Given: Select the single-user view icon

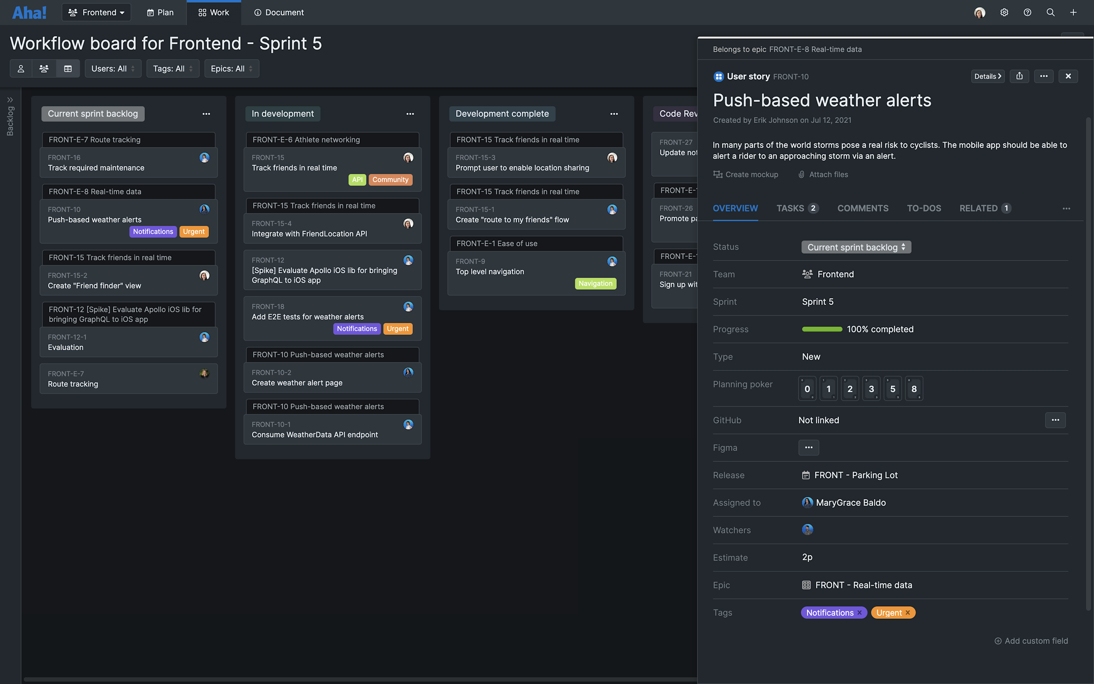Looking at the screenshot, I should [x=21, y=68].
